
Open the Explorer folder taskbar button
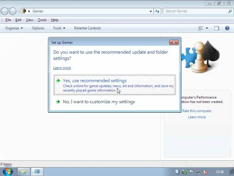pos(24,172)
